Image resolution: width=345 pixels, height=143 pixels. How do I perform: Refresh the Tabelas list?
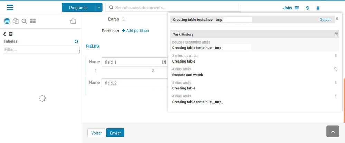76,41
